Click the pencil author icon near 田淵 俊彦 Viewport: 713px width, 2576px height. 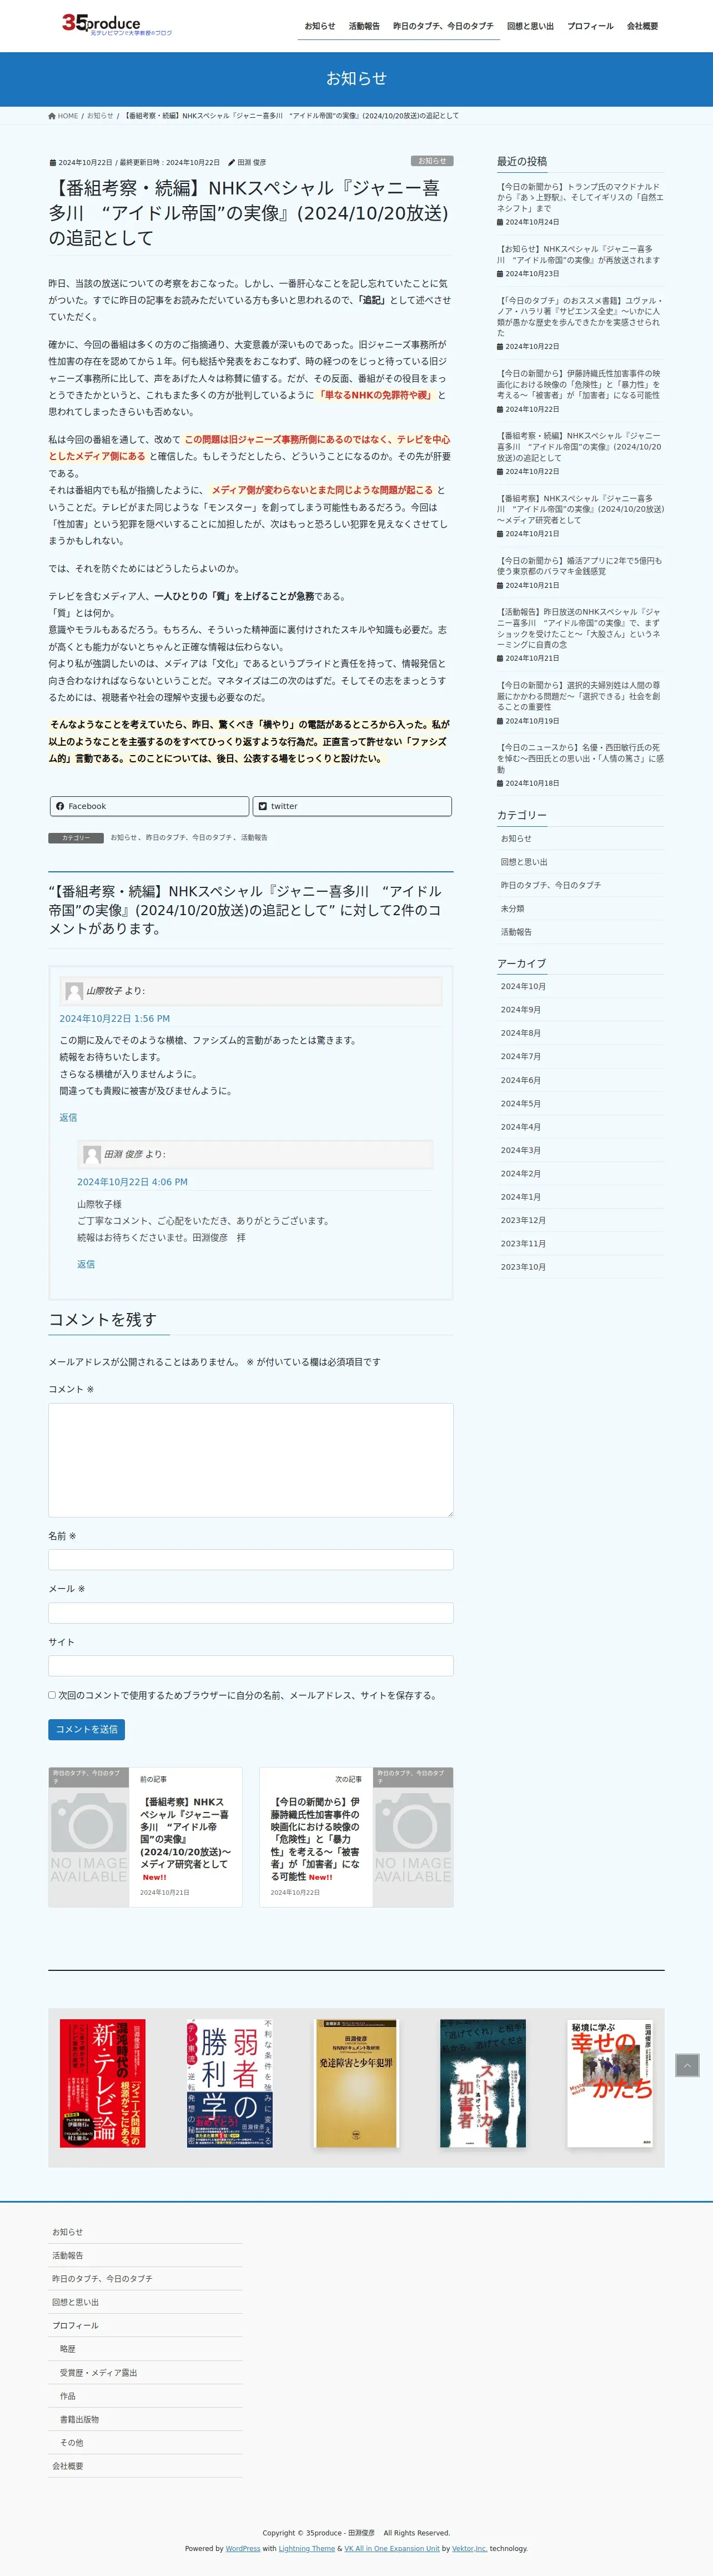(x=231, y=162)
